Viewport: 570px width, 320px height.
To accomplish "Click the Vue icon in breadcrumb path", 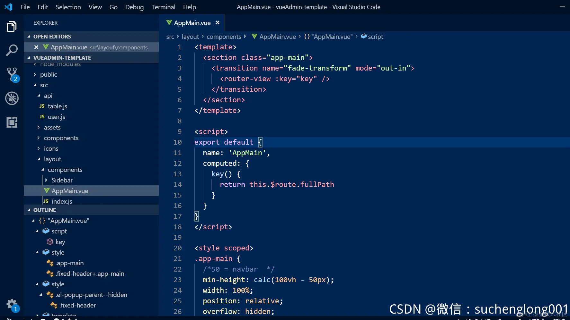I will click(x=254, y=36).
